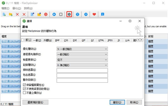Switch to the 一般(2) tab
Screen dimensions: 168x106
tap(37, 40)
